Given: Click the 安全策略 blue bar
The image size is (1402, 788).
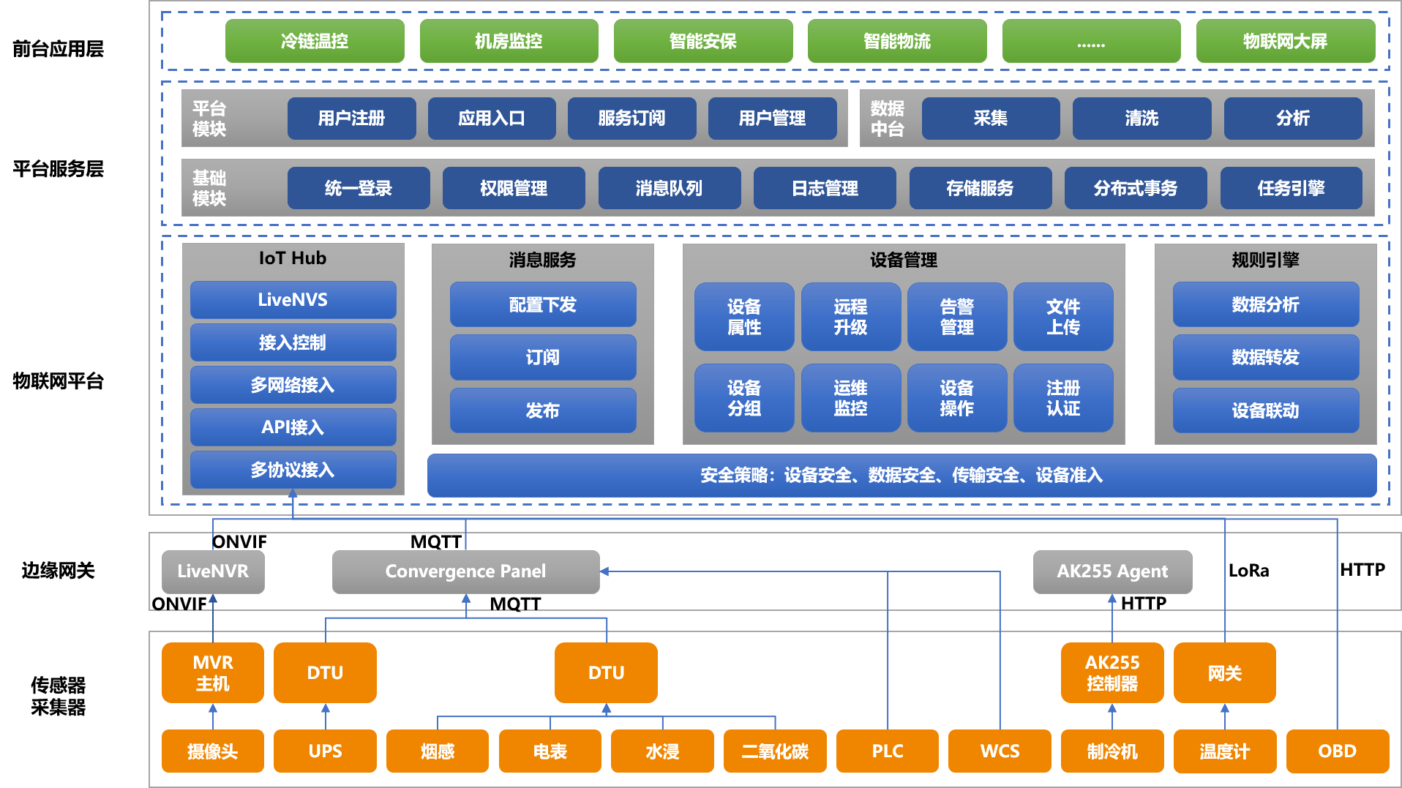Looking at the screenshot, I should 901,476.
